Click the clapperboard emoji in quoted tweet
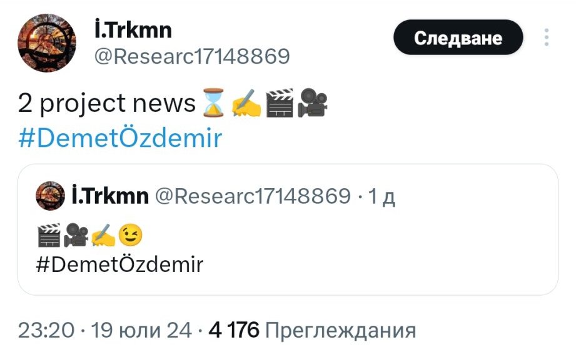 click(x=49, y=235)
